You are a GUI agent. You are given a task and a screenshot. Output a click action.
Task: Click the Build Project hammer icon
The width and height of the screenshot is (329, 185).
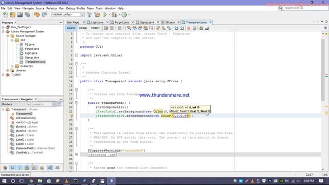(89, 14)
